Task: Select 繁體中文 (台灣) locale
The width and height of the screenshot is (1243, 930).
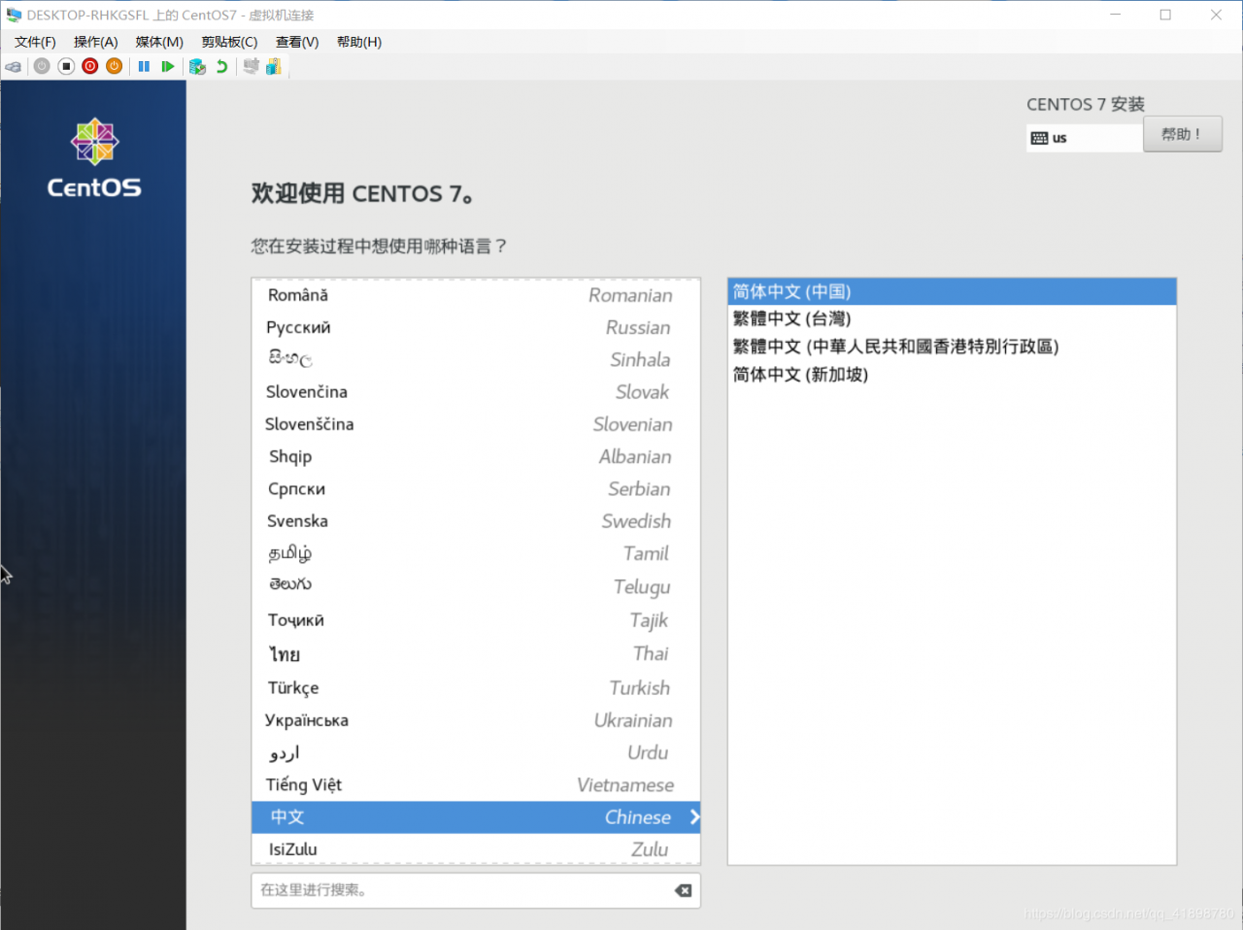Action: 952,318
